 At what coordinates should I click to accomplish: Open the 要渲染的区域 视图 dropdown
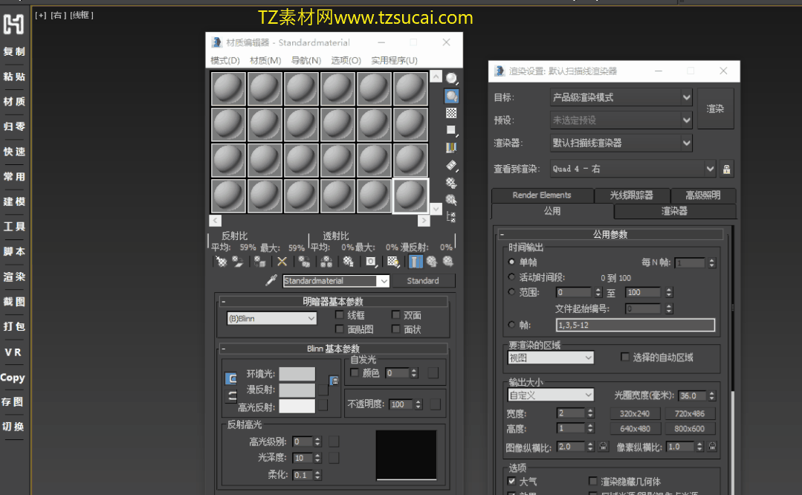point(550,358)
